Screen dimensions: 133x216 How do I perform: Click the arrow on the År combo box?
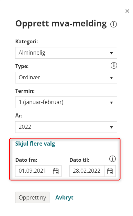pos(111,127)
